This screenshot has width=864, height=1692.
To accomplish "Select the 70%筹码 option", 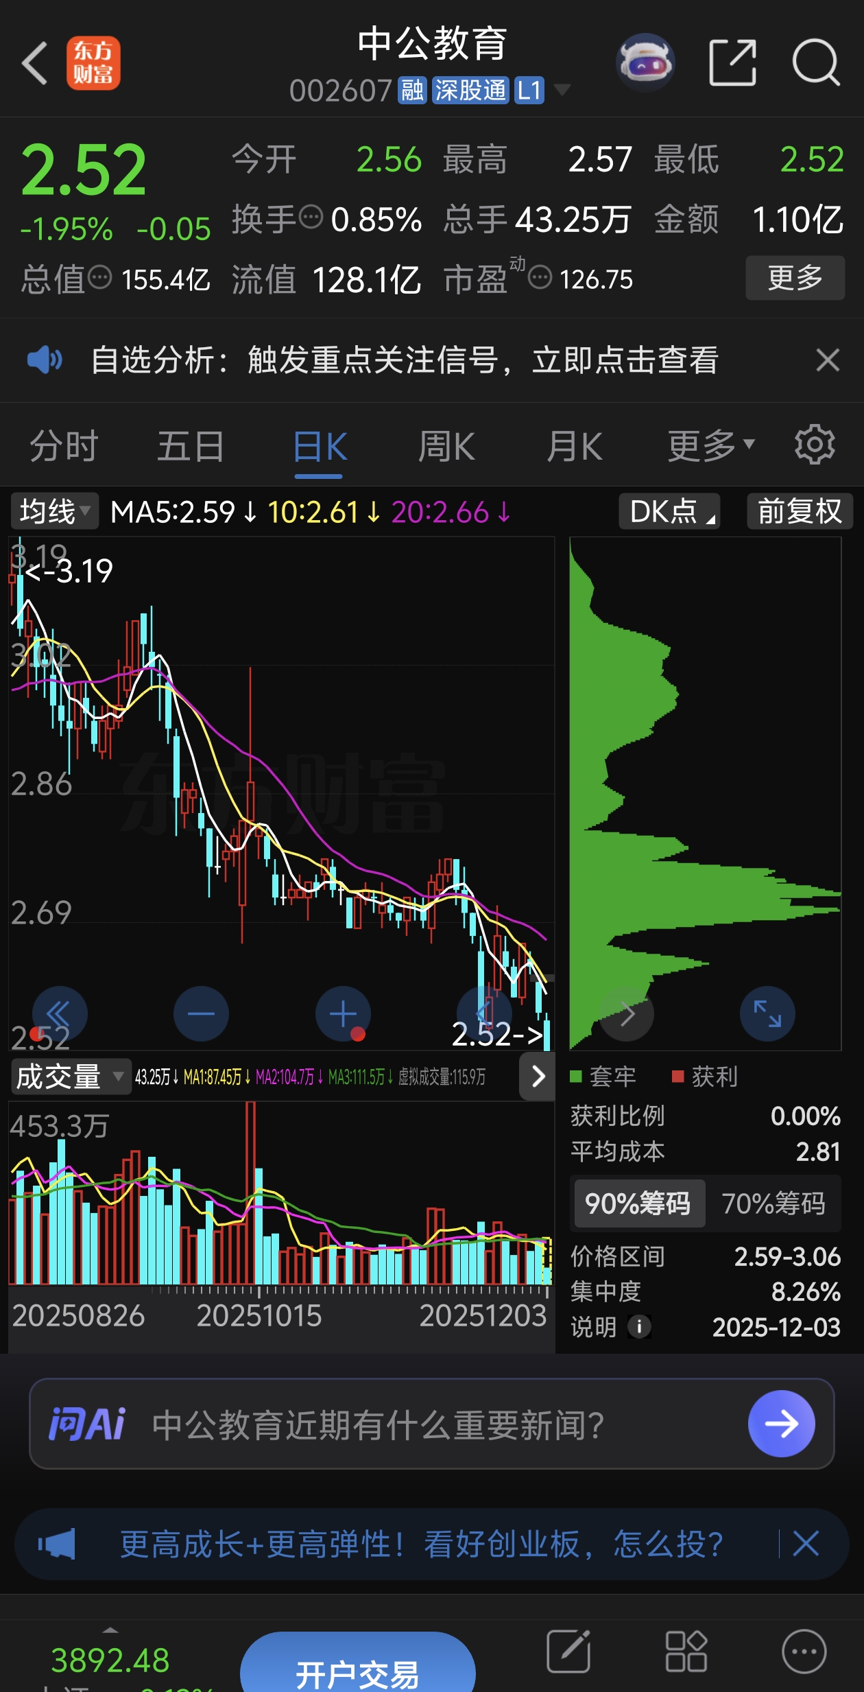I will (773, 1203).
